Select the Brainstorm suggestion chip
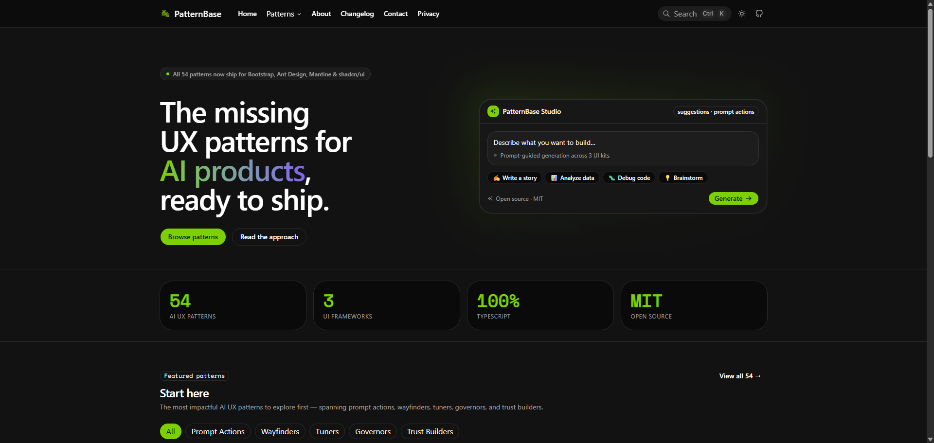934x443 pixels. coord(683,178)
